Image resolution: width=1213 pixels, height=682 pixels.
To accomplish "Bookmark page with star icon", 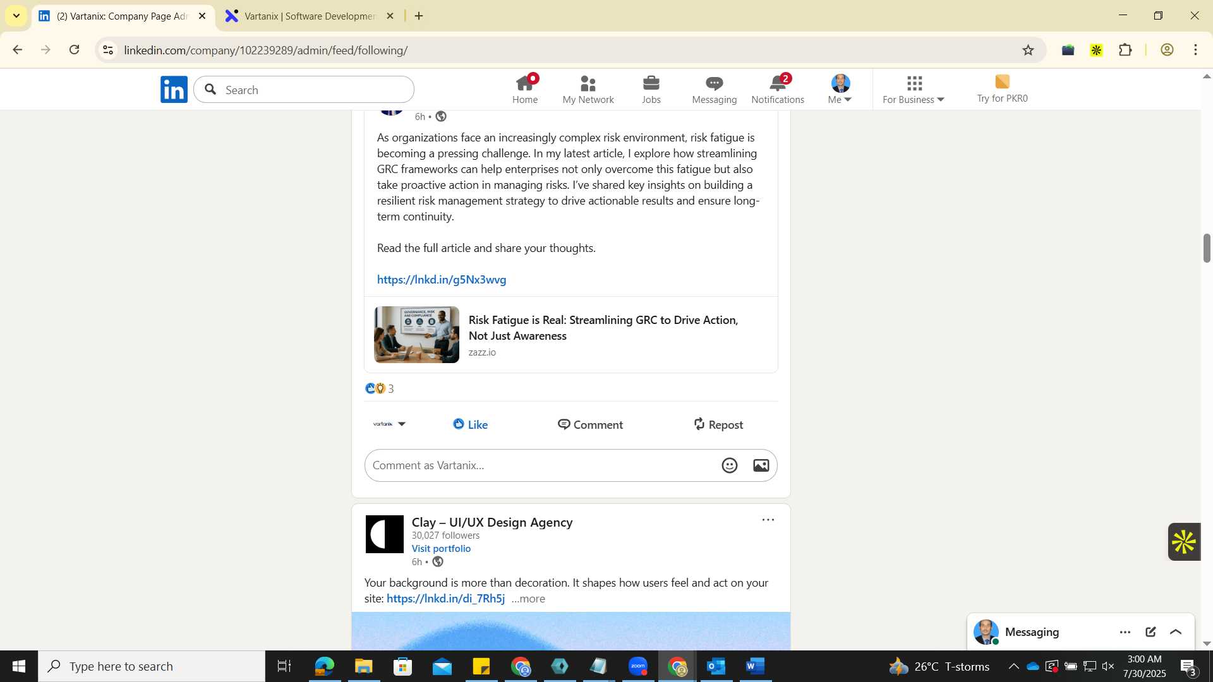I will [x=1028, y=50].
